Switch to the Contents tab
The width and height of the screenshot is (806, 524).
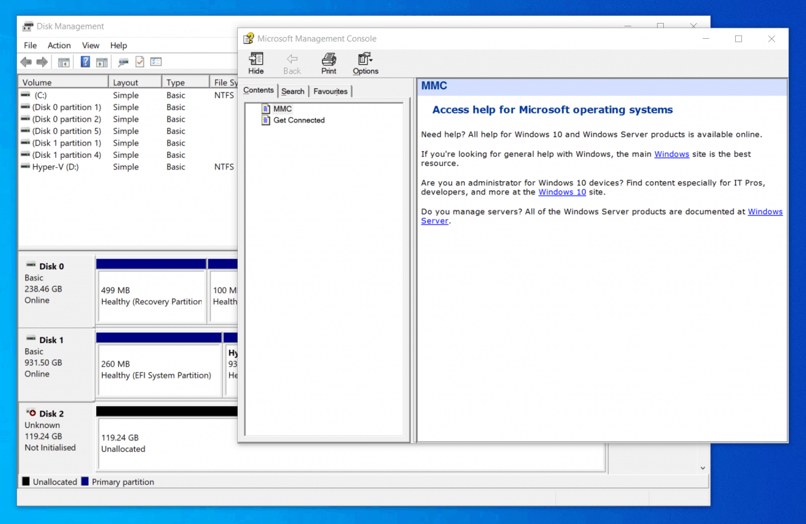click(259, 90)
